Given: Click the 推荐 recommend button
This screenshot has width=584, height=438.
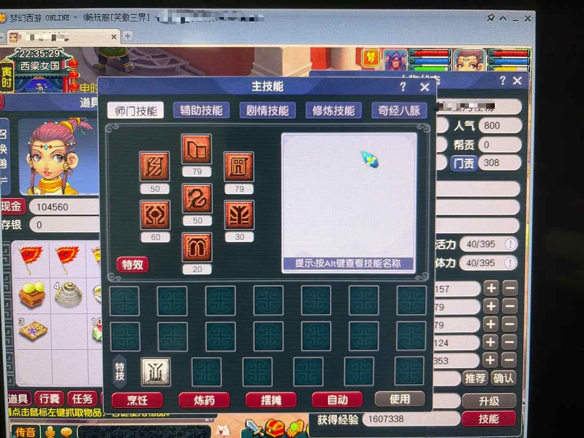Looking at the screenshot, I should click(475, 378).
